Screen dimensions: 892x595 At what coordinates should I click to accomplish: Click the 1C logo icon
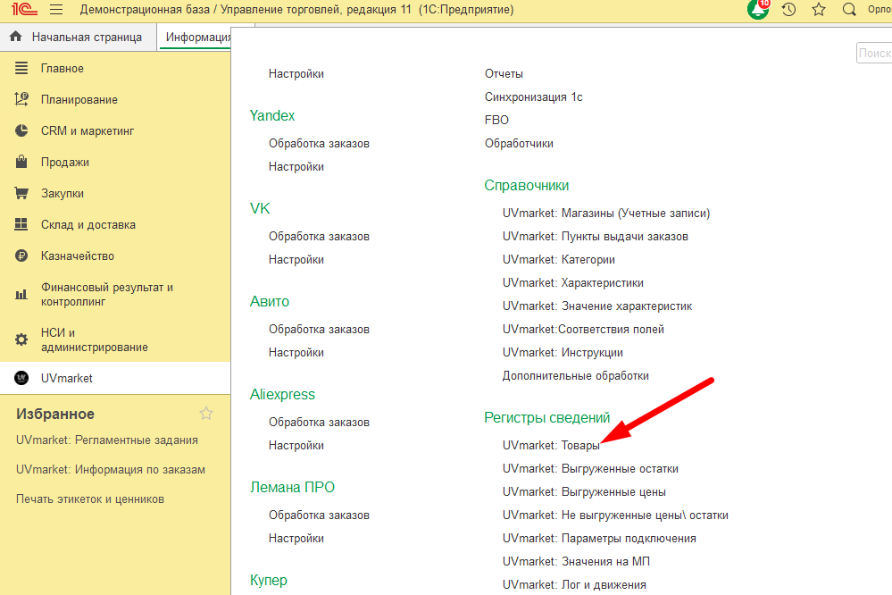point(24,10)
